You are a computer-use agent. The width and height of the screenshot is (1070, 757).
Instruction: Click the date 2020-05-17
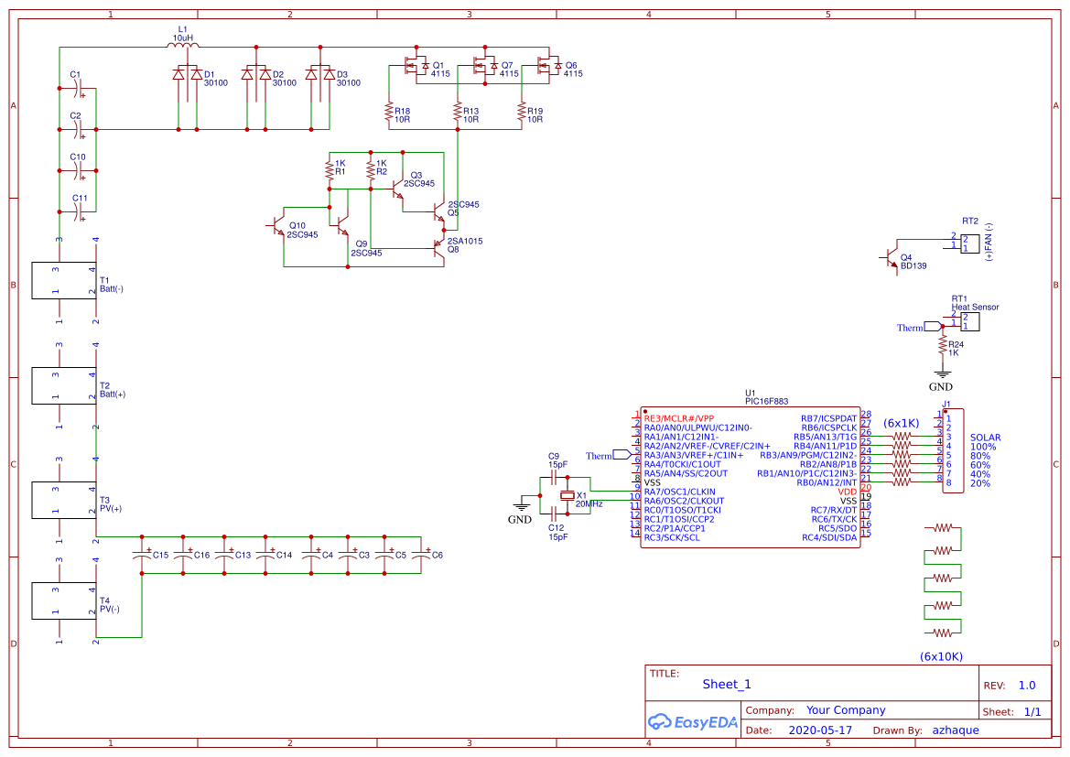820,730
